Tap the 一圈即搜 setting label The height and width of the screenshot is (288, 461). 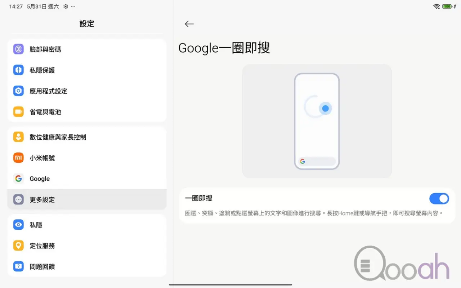[x=199, y=198]
